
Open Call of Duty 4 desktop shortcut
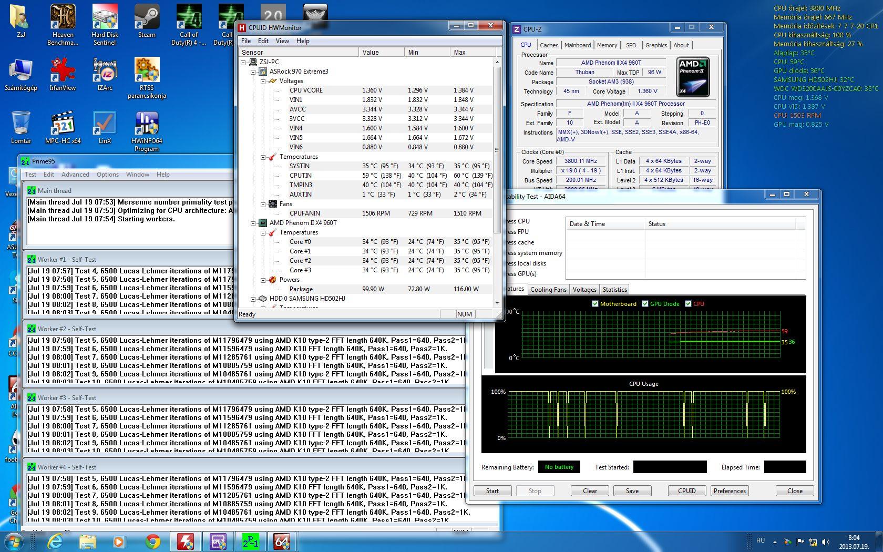point(189,24)
